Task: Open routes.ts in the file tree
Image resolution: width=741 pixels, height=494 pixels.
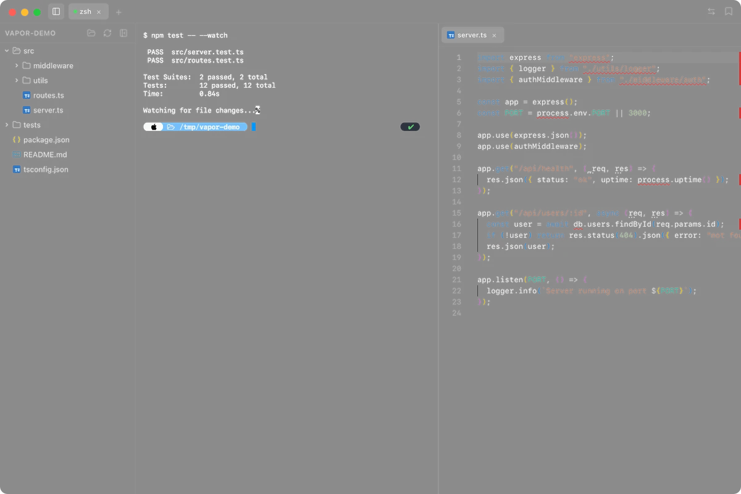Action: pos(48,95)
